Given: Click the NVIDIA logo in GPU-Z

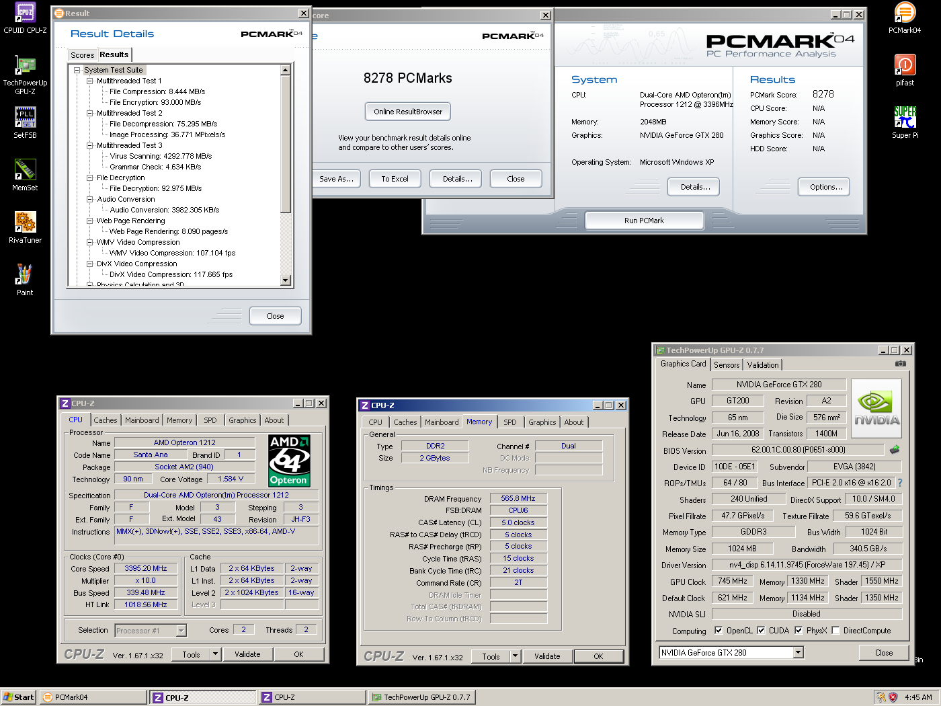Looking at the screenshot, I should pyautogui.click(x=876, y=409).
